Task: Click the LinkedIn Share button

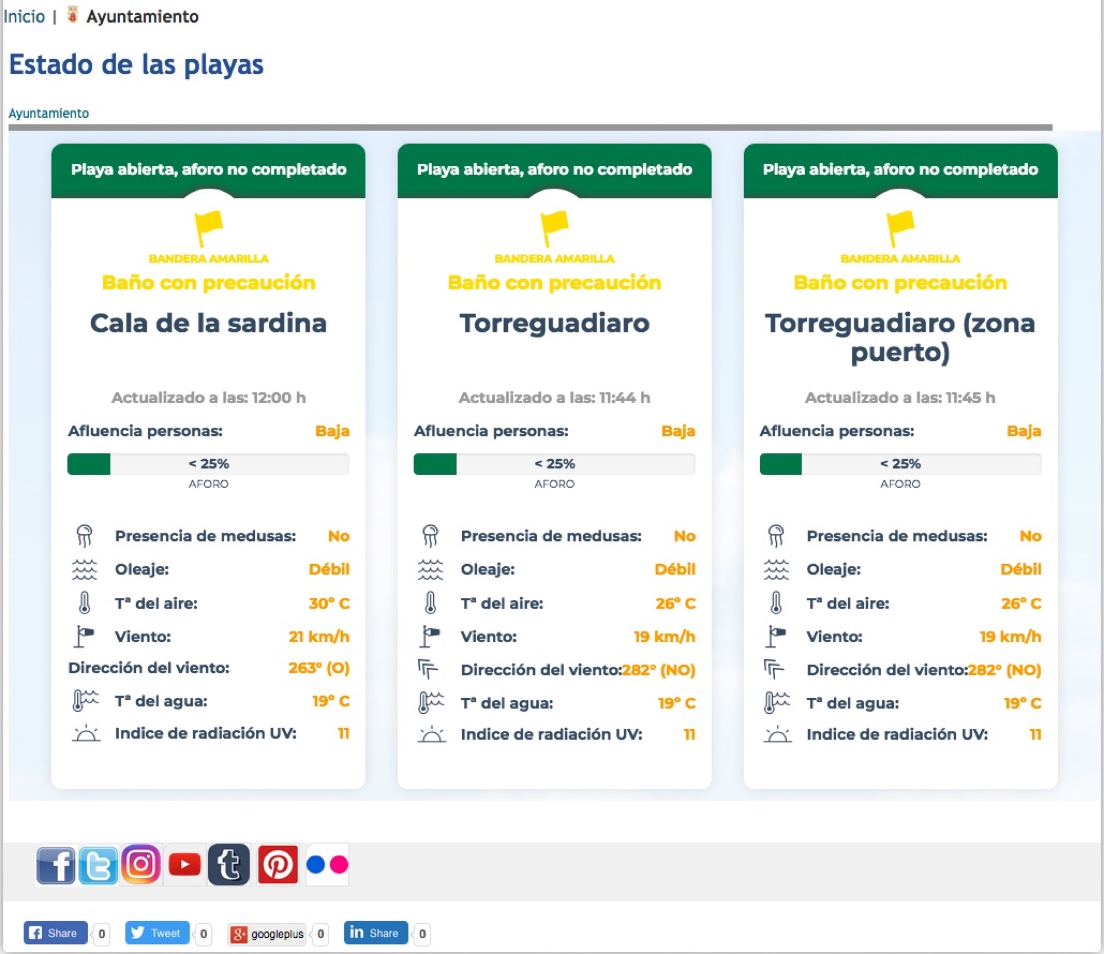Action: tap(375, 933)
